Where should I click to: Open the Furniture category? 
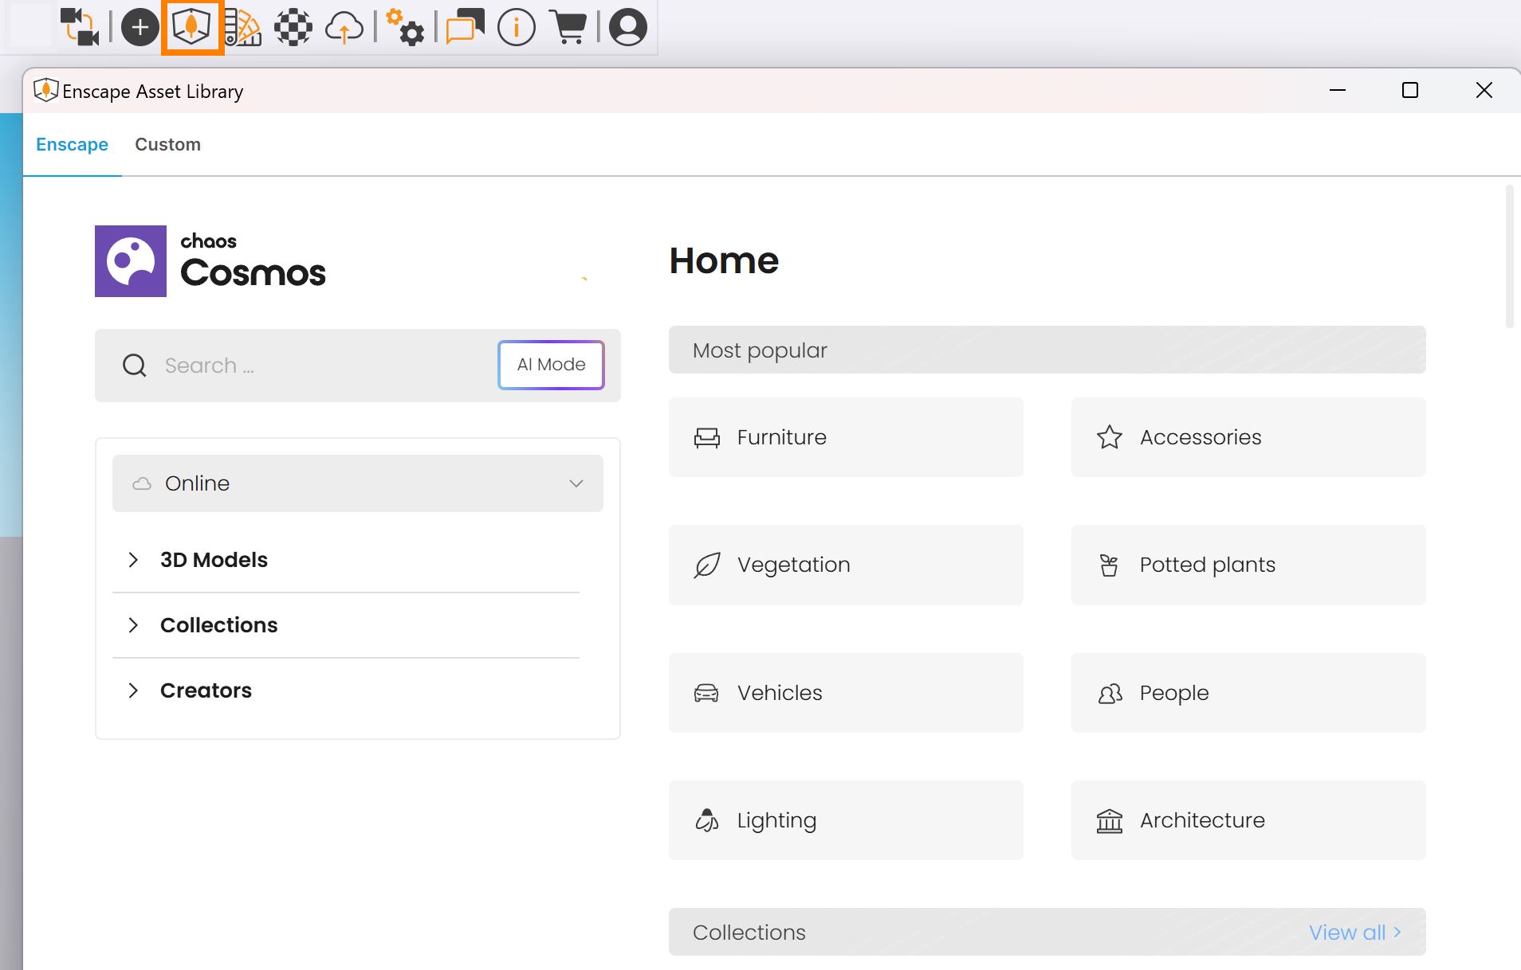coord(846,437)
